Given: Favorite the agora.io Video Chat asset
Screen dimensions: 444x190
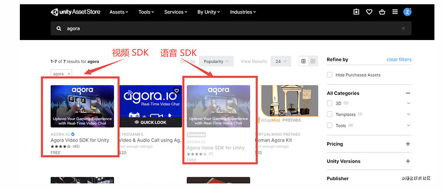Looking at the screenshot, I should pyautogui.click(x=177, y=91).
